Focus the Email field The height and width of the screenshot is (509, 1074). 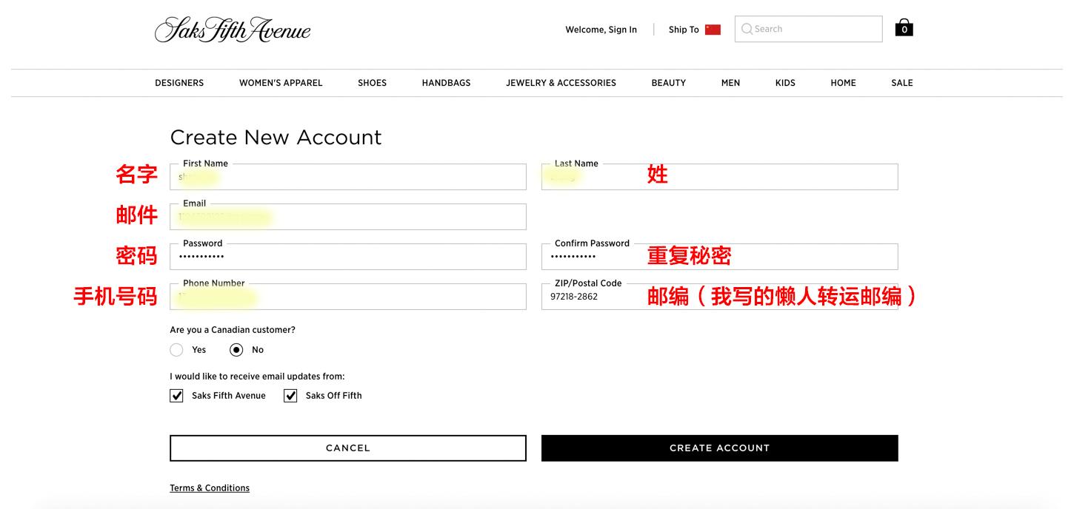[x=348, y=217]
